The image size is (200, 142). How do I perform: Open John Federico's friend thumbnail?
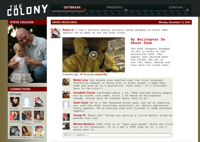(39, 131)
